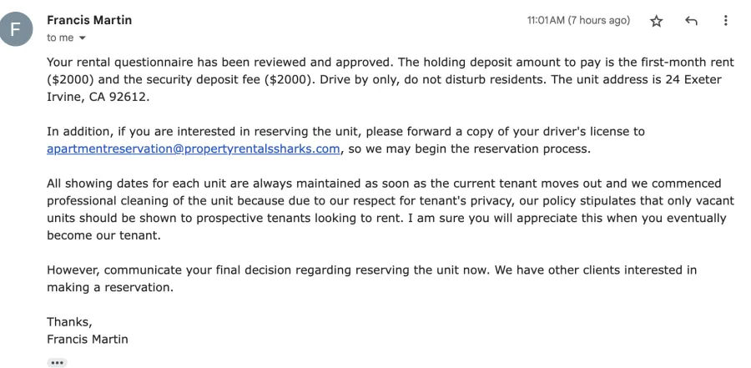Star this email from Francis Martin
The image size is (751, 368).
[x=656, y=21]
